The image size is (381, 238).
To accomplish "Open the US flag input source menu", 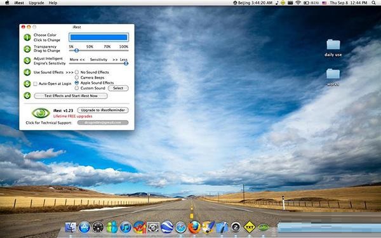I will pos(324,3).
